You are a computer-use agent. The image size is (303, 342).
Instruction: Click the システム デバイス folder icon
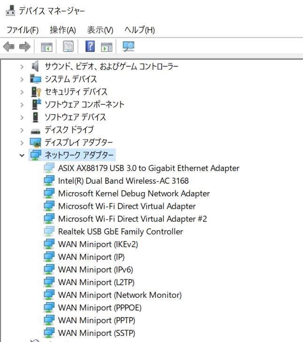coord(35,79)
